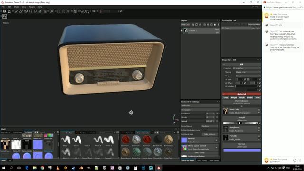Image resolution: width=304 pixels, height=171 pixels.
Task: Toggle the rough channel button
Action: tap(242, 98)
